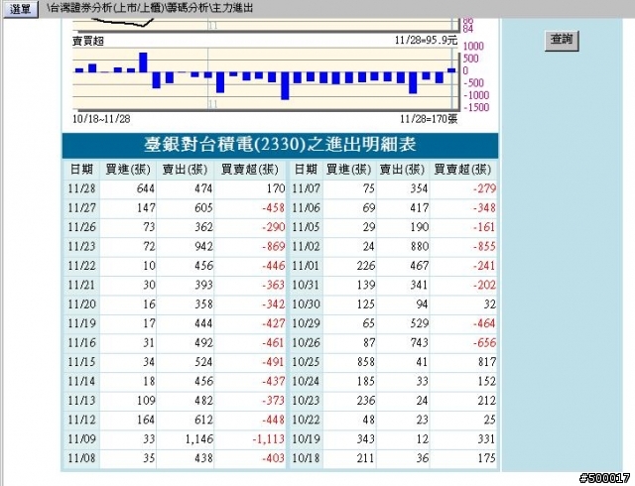Select net value -656 for 10/26

[484, 342]
